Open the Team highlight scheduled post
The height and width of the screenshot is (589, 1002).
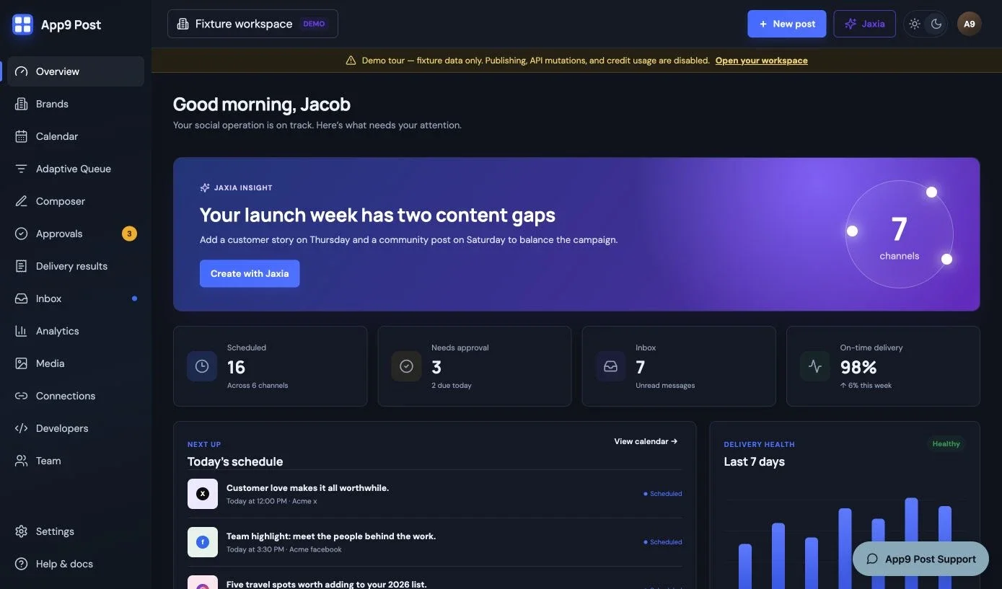click(434, 542)
